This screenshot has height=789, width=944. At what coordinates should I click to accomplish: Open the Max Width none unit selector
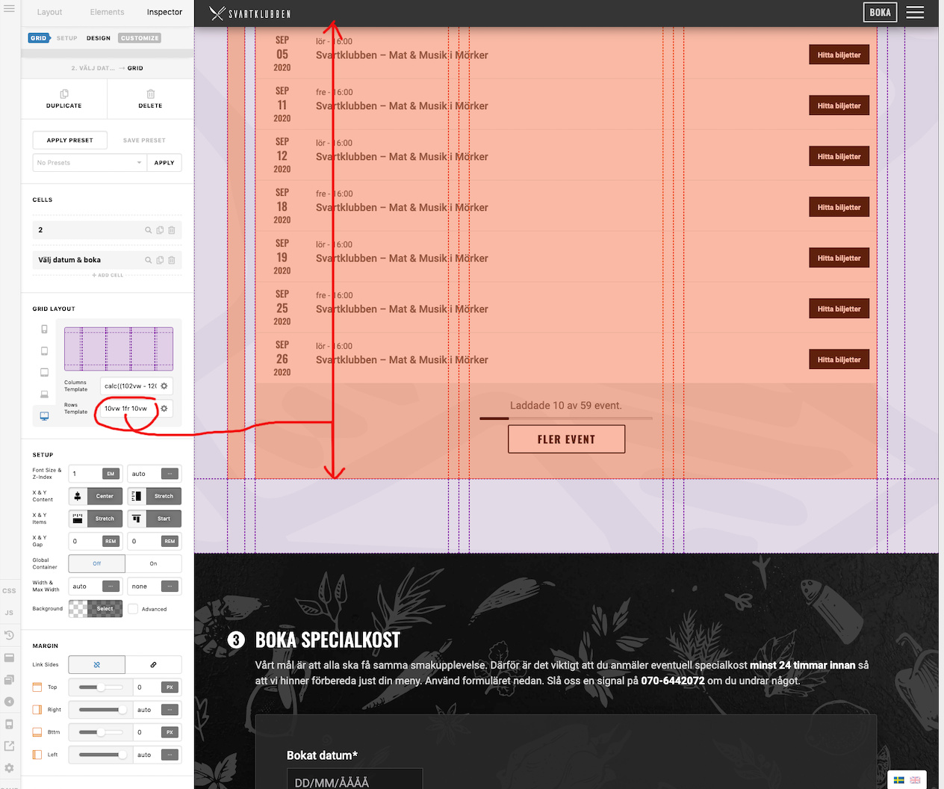coord(170,587)
